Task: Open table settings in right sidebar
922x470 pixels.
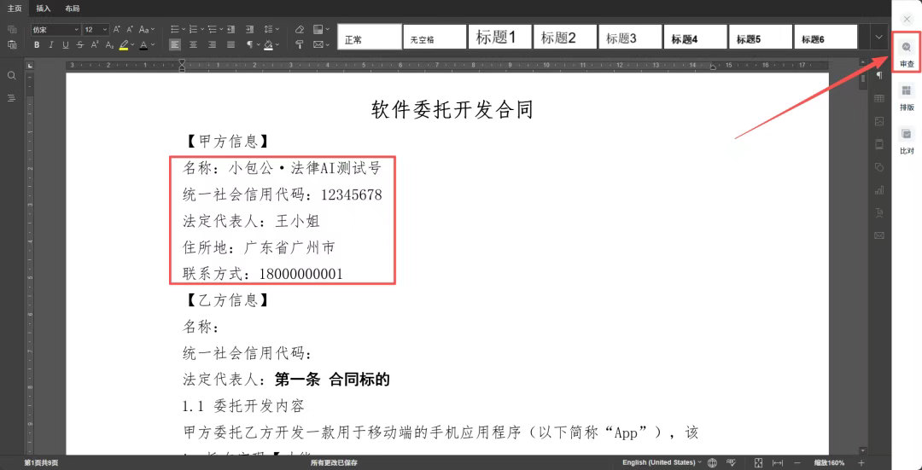Action: pos(879,98)
